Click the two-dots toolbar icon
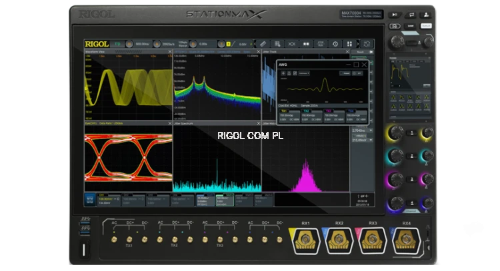 pos(306,44)
